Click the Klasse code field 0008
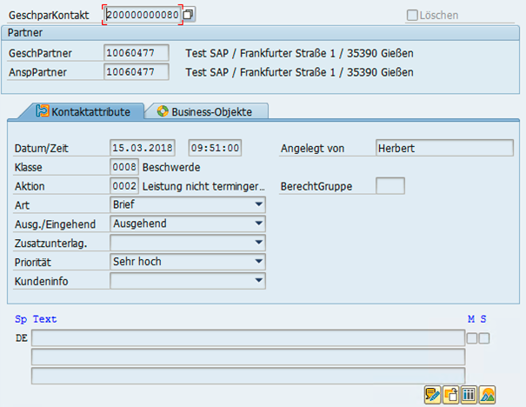Viewport: 526px width, 407px height. point(123,166)
